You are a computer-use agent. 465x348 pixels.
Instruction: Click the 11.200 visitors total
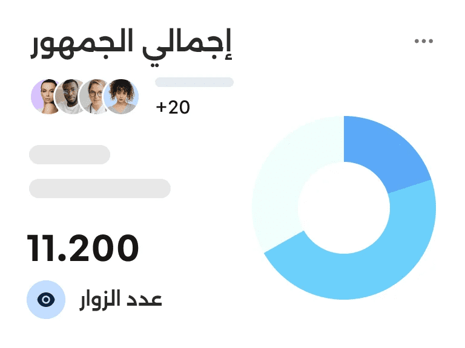coord(83,248)
